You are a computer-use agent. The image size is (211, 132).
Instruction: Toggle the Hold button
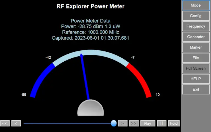pyautogui.click(x=174, y=123)
